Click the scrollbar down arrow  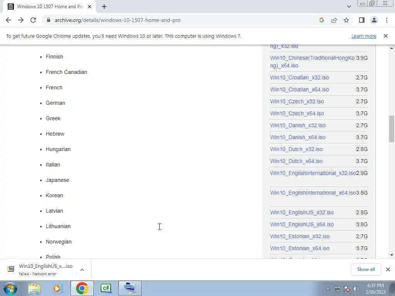(x=392, y=255)
